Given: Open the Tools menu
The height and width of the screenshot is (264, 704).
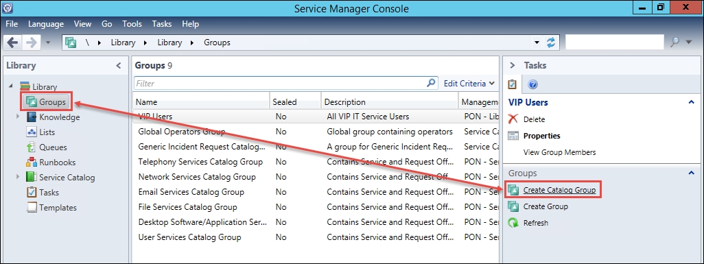Looking at the screenshot, I should pos(132,24).
